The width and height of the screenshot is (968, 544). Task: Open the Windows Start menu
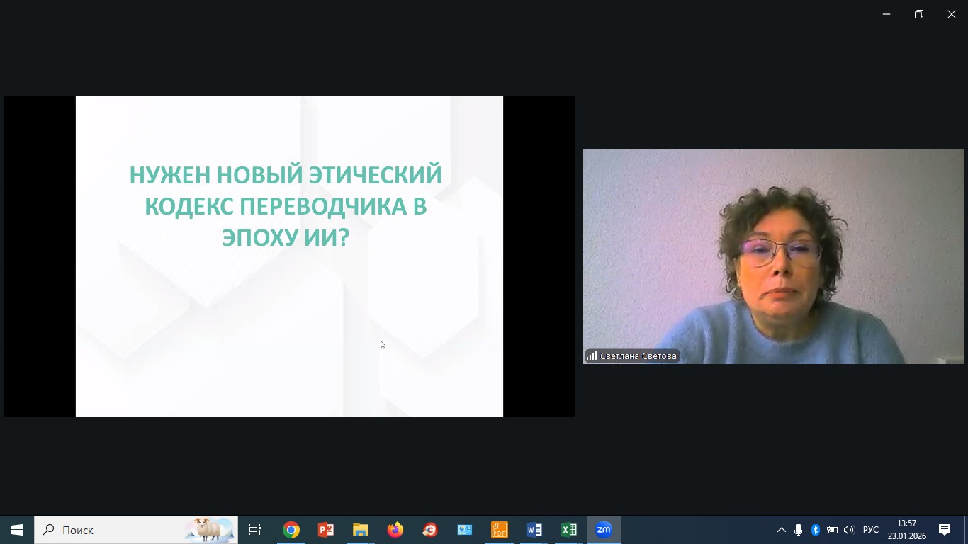tap(17, 530)
